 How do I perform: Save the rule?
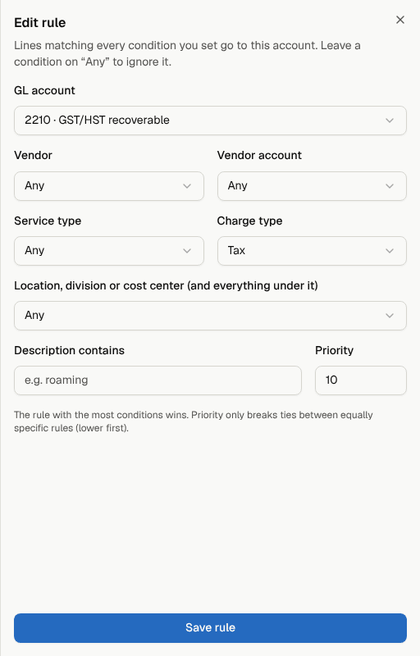(x=210, y=627)
